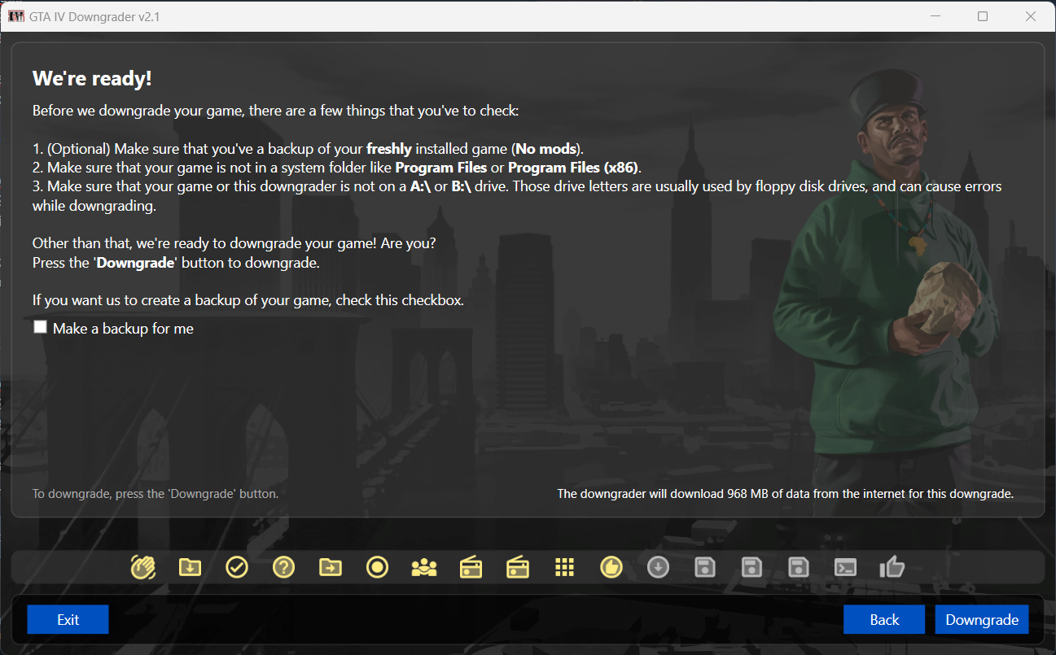
Task: Select the group of people step icon
Action: (424, 567)
